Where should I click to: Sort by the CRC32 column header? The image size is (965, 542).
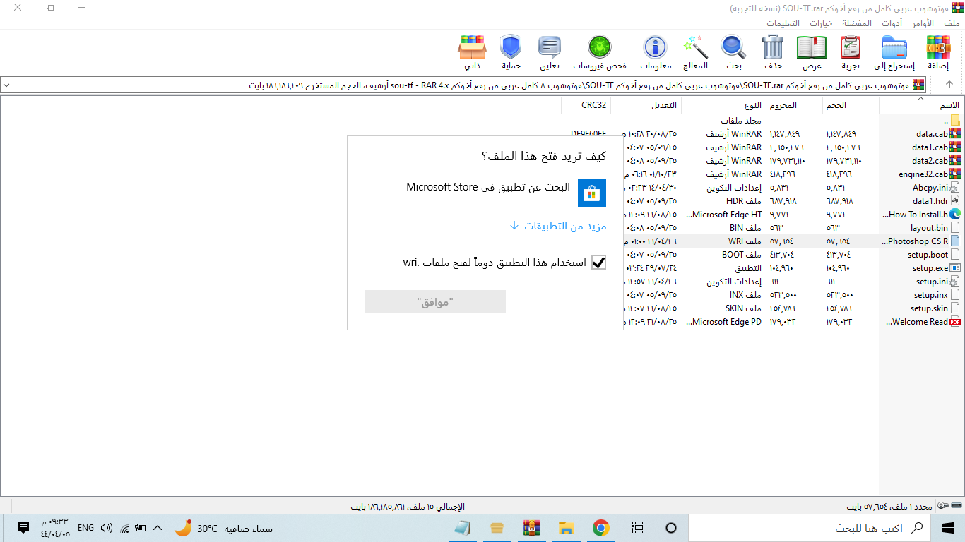tap(586, 105)
